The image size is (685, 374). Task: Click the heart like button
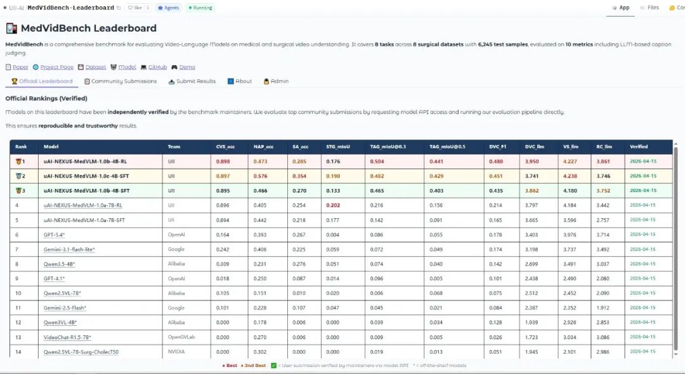[135, 8]
